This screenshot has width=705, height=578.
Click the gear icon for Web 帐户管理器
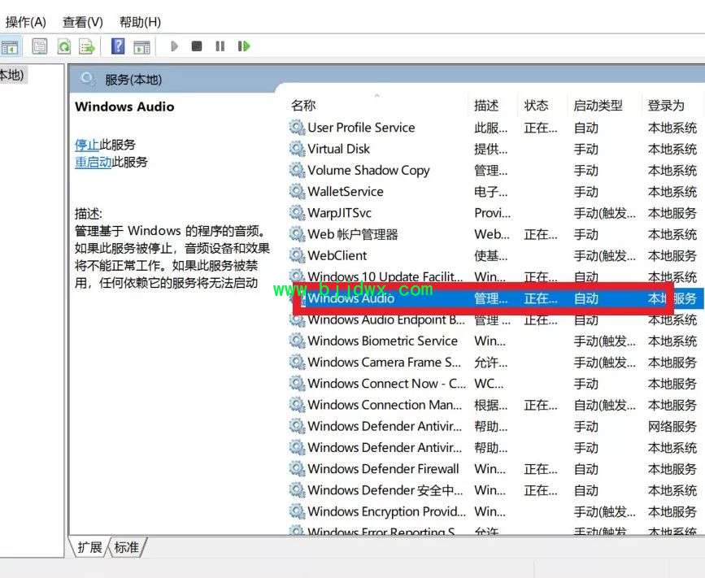297,233
